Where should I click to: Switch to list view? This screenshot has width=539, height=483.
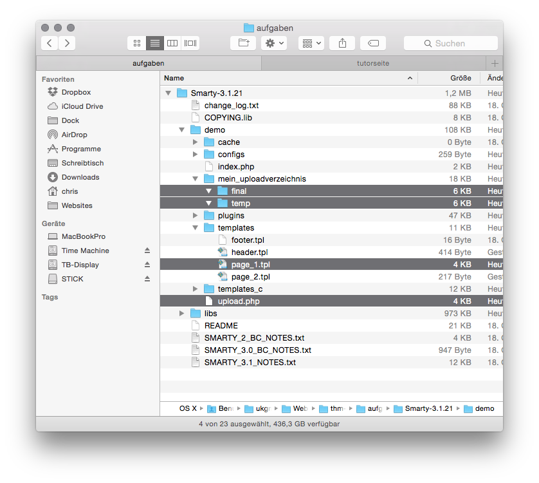pos(154,43)
